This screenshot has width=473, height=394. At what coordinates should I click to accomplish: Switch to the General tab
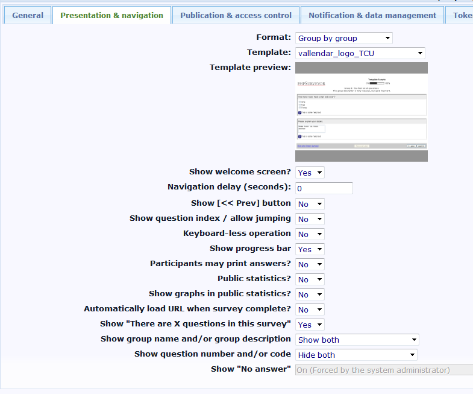[28, 15]
